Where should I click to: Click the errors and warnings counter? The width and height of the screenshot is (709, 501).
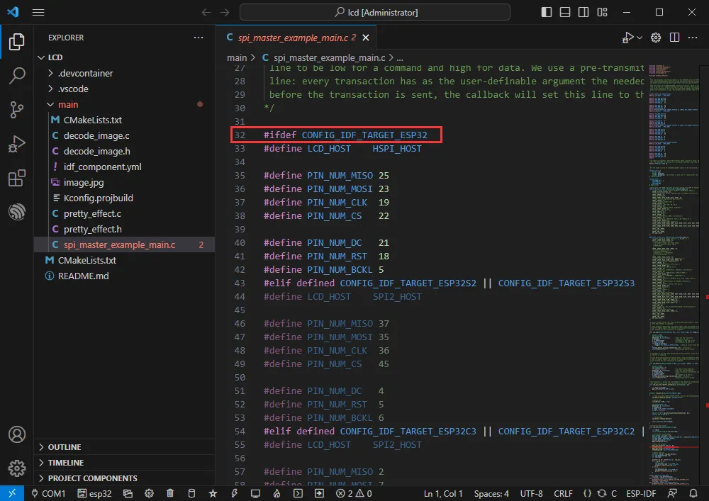pyautogui.click(x=353, y=492)
